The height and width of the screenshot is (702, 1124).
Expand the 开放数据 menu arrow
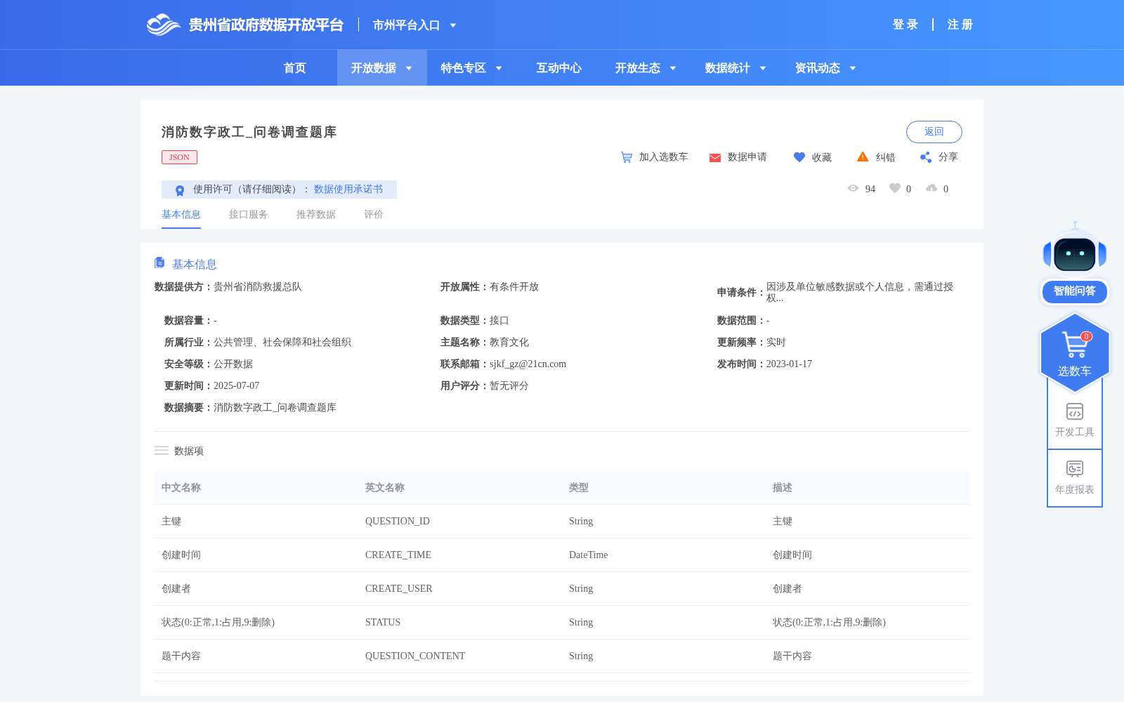click(x=409, y=69)
